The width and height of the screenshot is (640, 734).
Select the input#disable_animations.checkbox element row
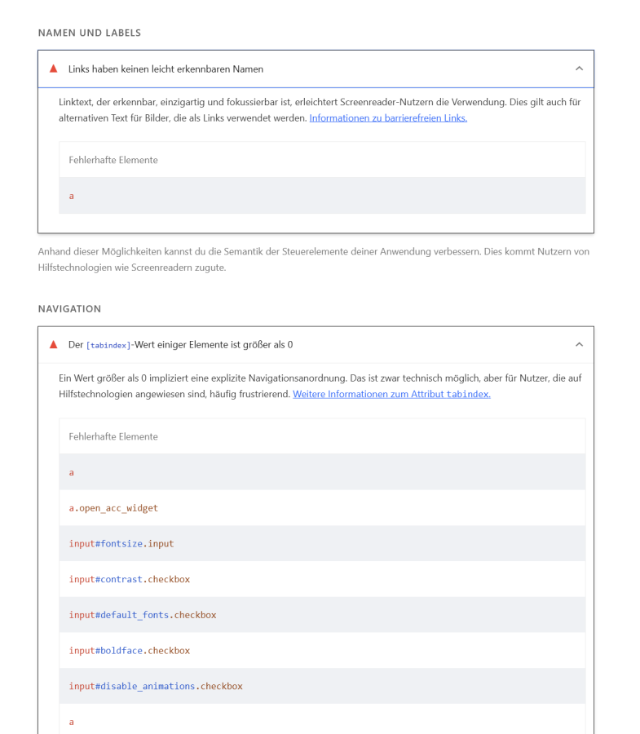[x=156, y=686]
